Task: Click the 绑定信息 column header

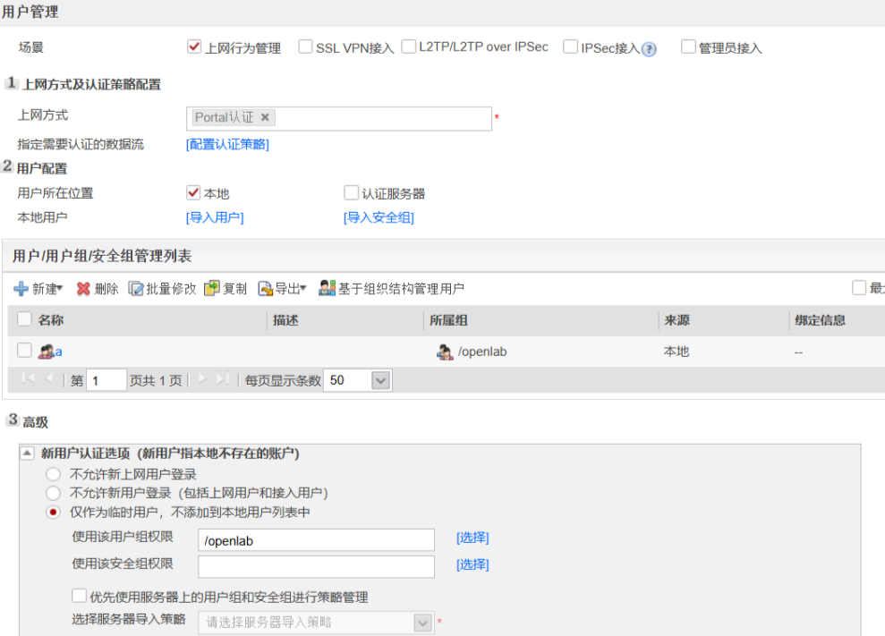Action: [820, 320]
